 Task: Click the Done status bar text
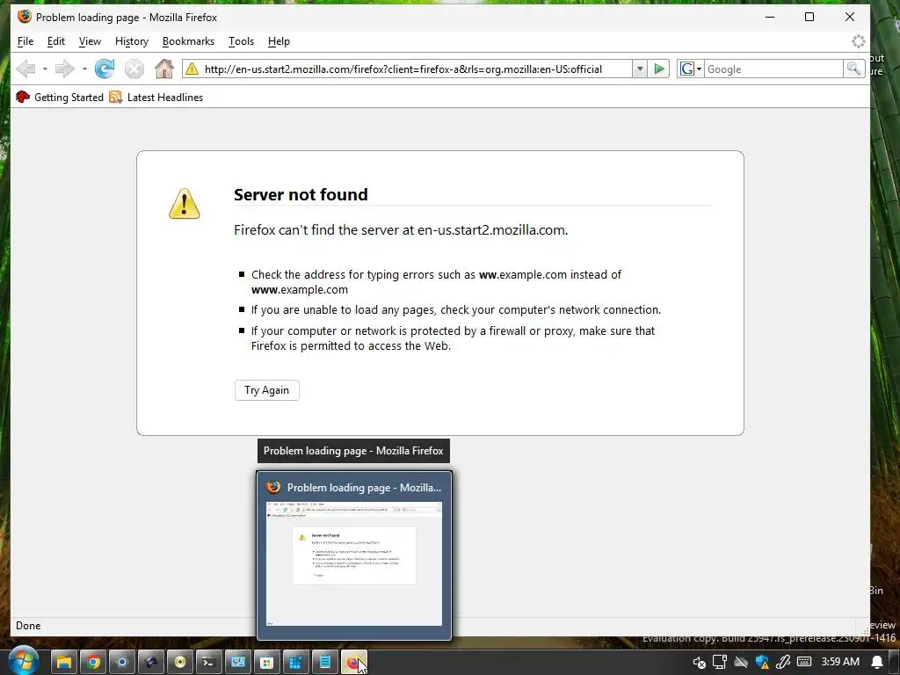point(28,626)
